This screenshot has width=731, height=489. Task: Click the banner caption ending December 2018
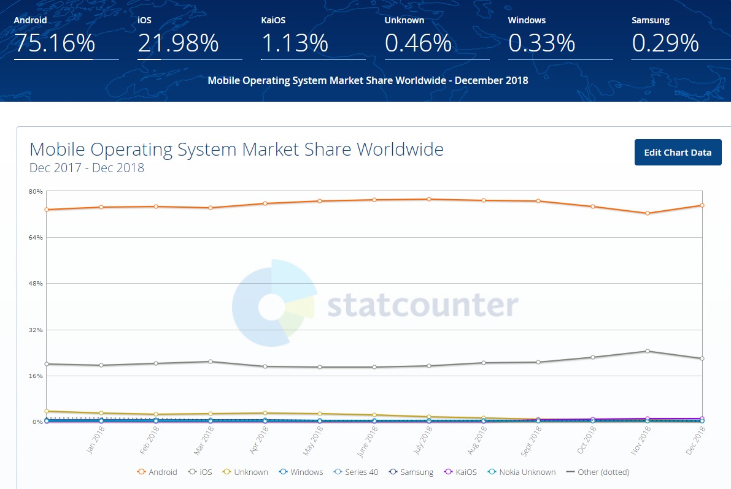tap(368, 80)
